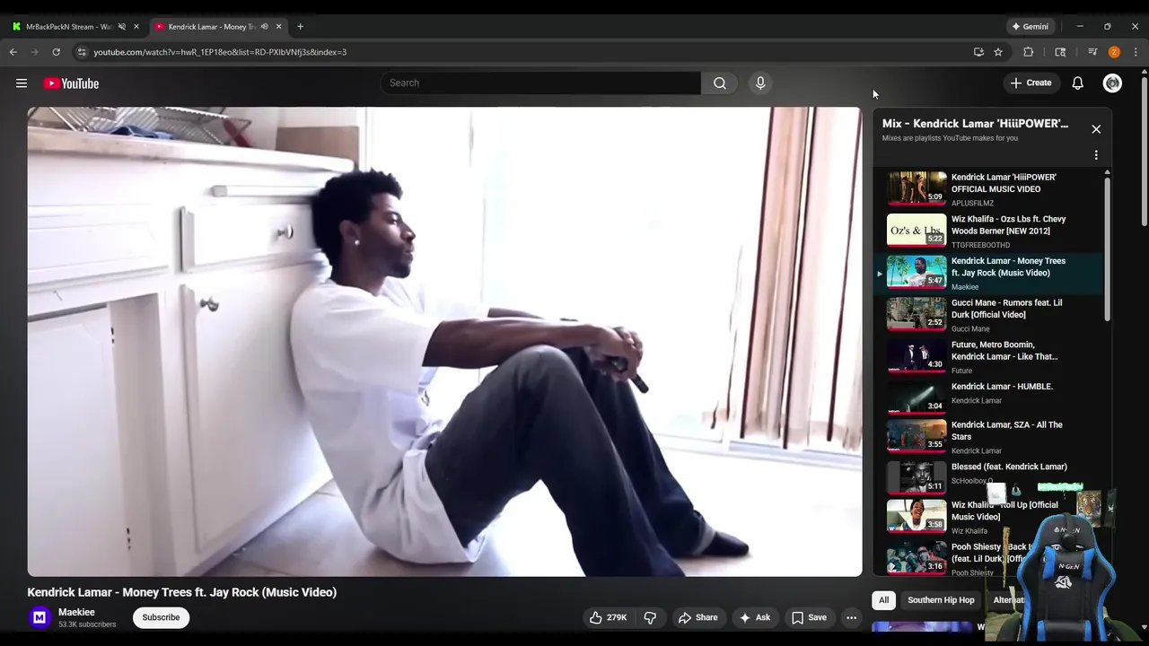Image resolution: width=1149 pixels, height=646 pixels.
Task: Go forward in browser history
Action: pyautogui.click(x=35, y=52)
